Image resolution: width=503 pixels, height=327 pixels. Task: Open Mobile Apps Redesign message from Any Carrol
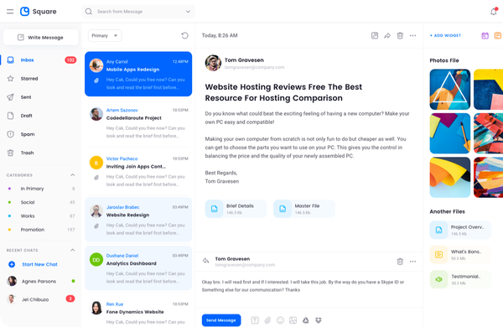pyautogui.click(x=138, y=74)
